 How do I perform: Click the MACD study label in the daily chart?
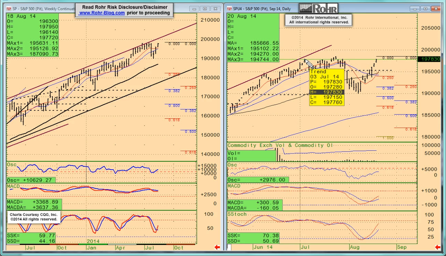pos(234,186)
